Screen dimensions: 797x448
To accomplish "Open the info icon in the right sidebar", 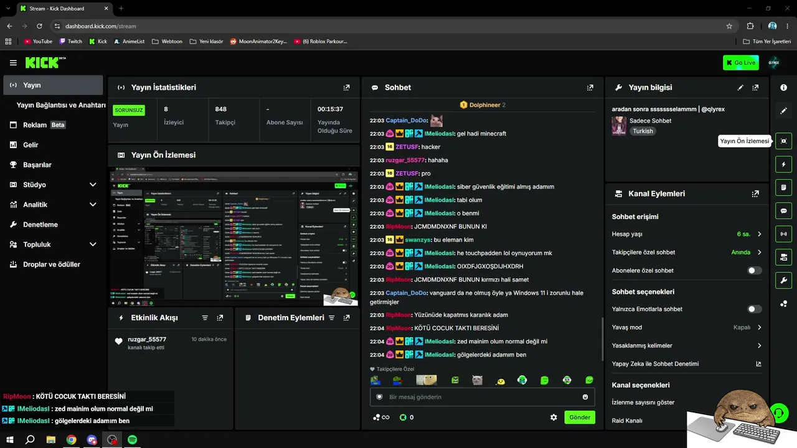I will [783, 88].
